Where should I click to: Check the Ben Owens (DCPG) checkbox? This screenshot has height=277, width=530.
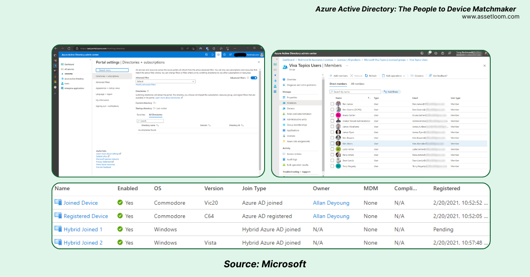click(332, 109)
